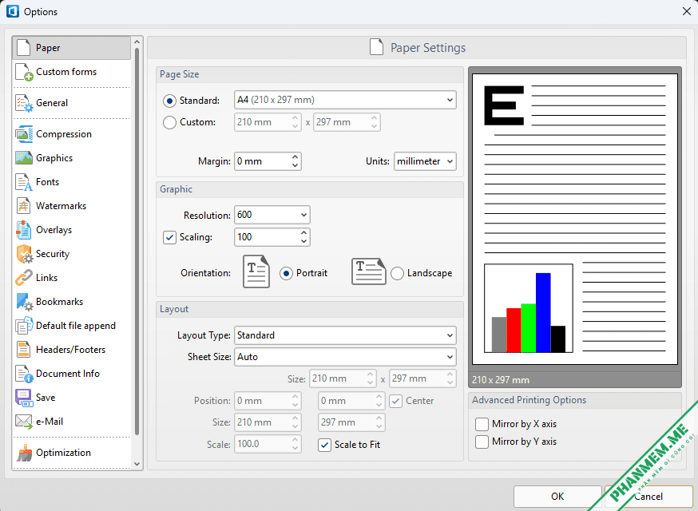Click the Scaling value spinner arrows
Screen dimensions: 698x511
[x=303, y=237]
